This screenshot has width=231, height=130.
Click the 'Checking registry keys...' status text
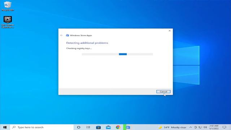point(79,48)
